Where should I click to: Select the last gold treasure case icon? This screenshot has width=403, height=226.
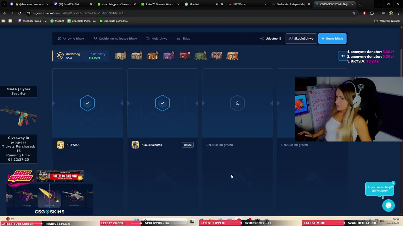[x=232, y=56]
